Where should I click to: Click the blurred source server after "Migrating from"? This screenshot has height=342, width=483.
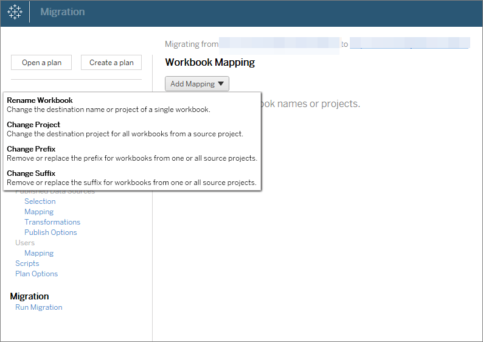pyautogui.click(x=279, y=44)
